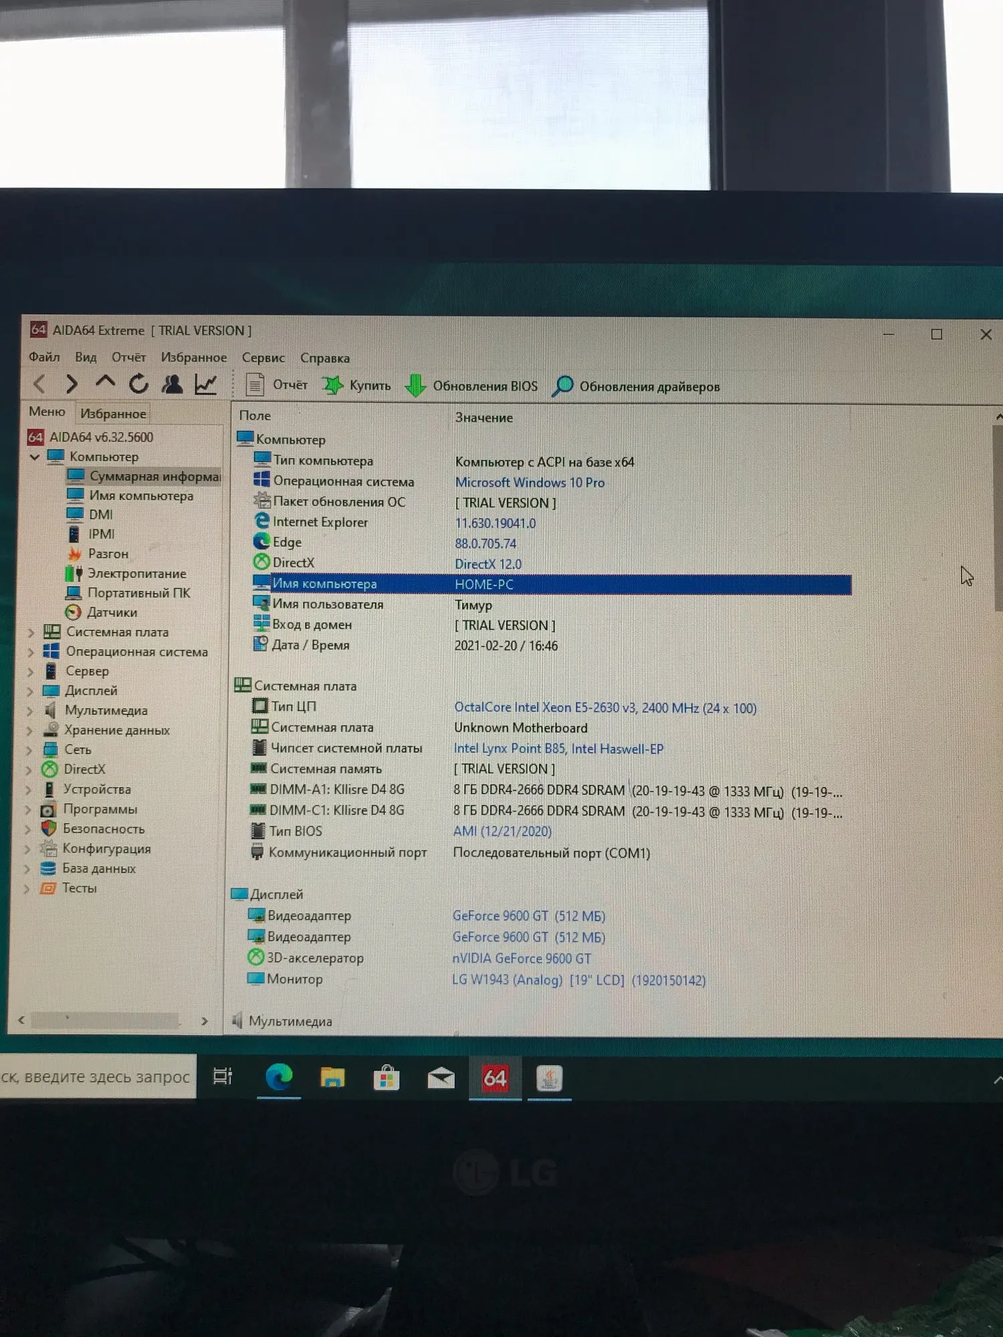Click the Купить buy button
1003x1337 pixels.
point(357,386)
